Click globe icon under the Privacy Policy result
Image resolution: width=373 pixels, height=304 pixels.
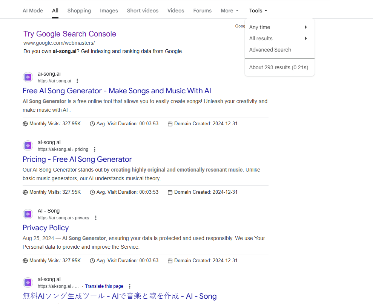click(x=25, y=261)
